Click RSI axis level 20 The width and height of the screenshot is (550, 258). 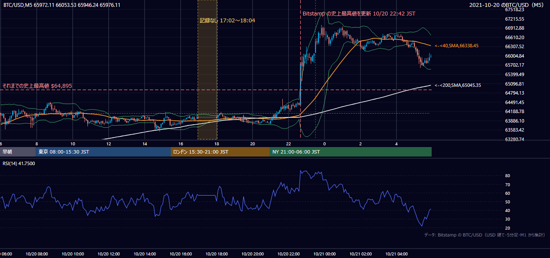tap(507, 228)
